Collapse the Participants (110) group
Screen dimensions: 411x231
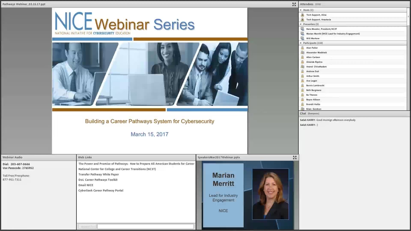pos(301,43)
